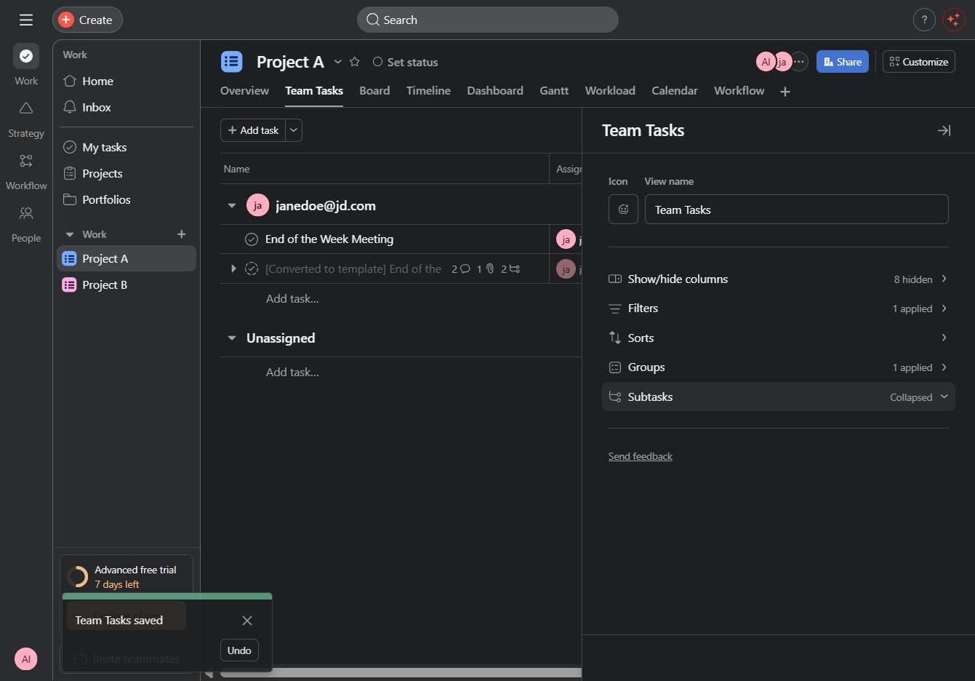Switch to the Gantt tab
975x681 pixels.
tap(554, 91)
